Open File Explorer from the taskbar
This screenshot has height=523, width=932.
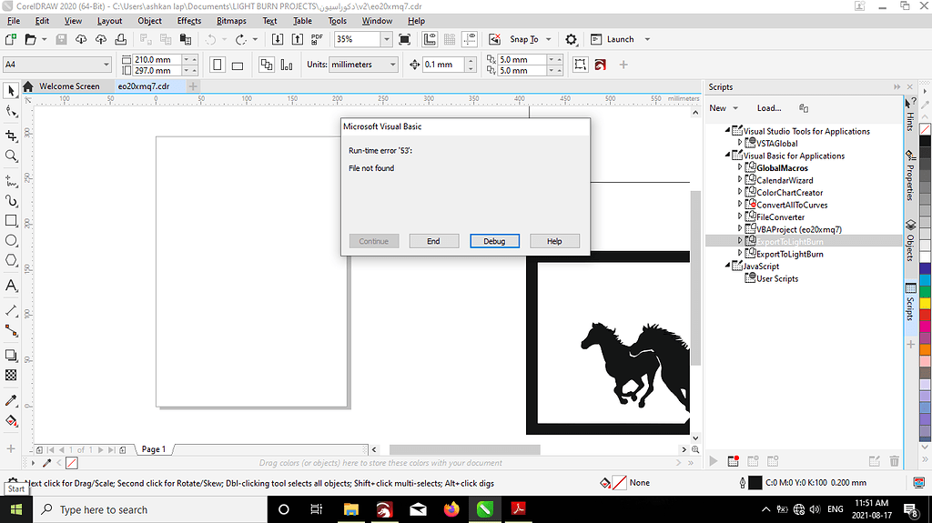(351, 509)
